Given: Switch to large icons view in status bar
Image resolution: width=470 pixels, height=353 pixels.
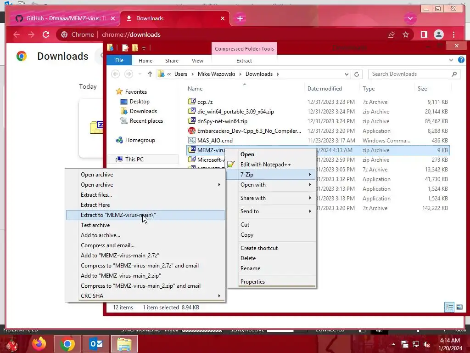Looking at the screenshot, I should (x=459, y=307).
